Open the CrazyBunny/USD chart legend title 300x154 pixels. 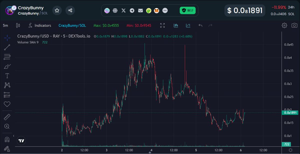(53, 36)
